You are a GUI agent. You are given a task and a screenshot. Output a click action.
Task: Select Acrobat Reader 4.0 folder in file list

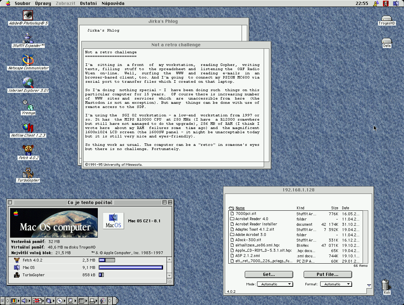point(251,219)
